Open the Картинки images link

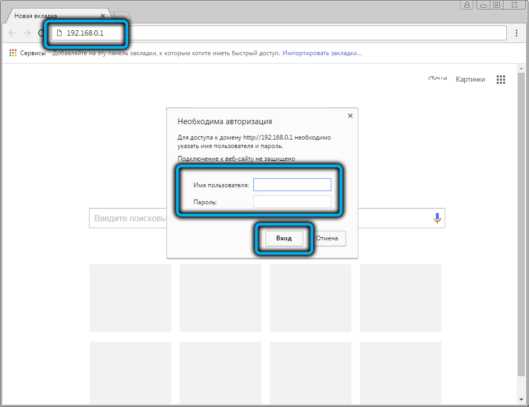click(470, 79)
